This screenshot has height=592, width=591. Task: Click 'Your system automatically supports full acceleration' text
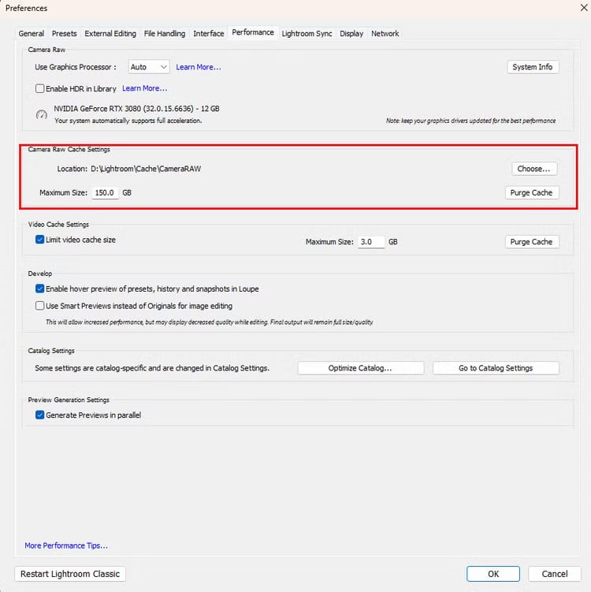coord(128,121)
